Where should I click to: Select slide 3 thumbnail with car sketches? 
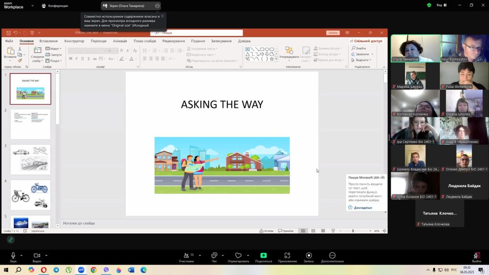pos(30,159)
